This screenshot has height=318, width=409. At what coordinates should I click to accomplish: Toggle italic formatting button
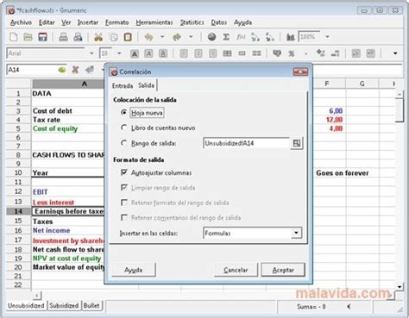pos(148,53)
